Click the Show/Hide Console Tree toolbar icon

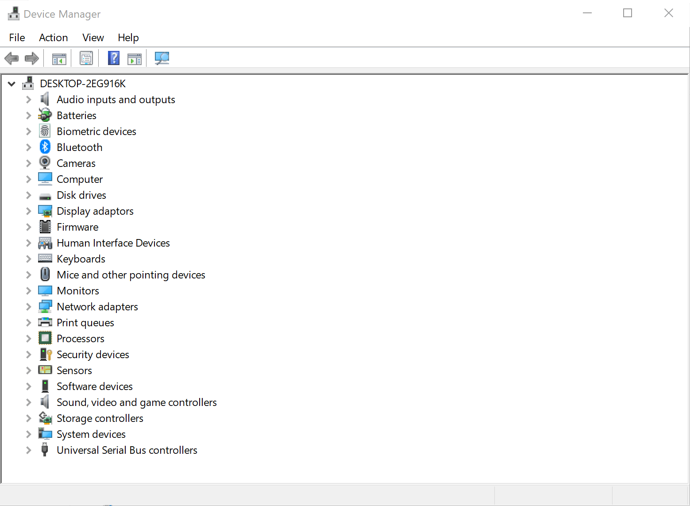click(59, 58)
